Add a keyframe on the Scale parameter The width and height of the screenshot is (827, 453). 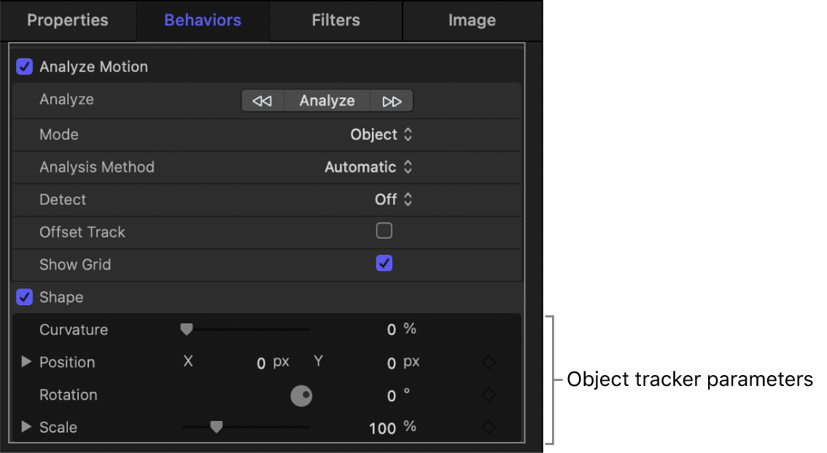click(488, 428)
